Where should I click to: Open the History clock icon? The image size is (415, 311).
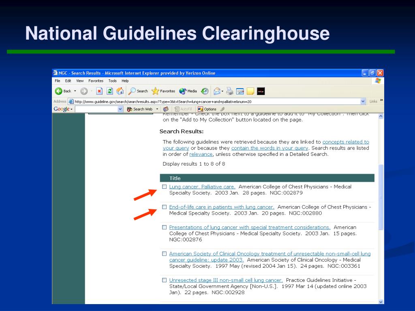205,91
